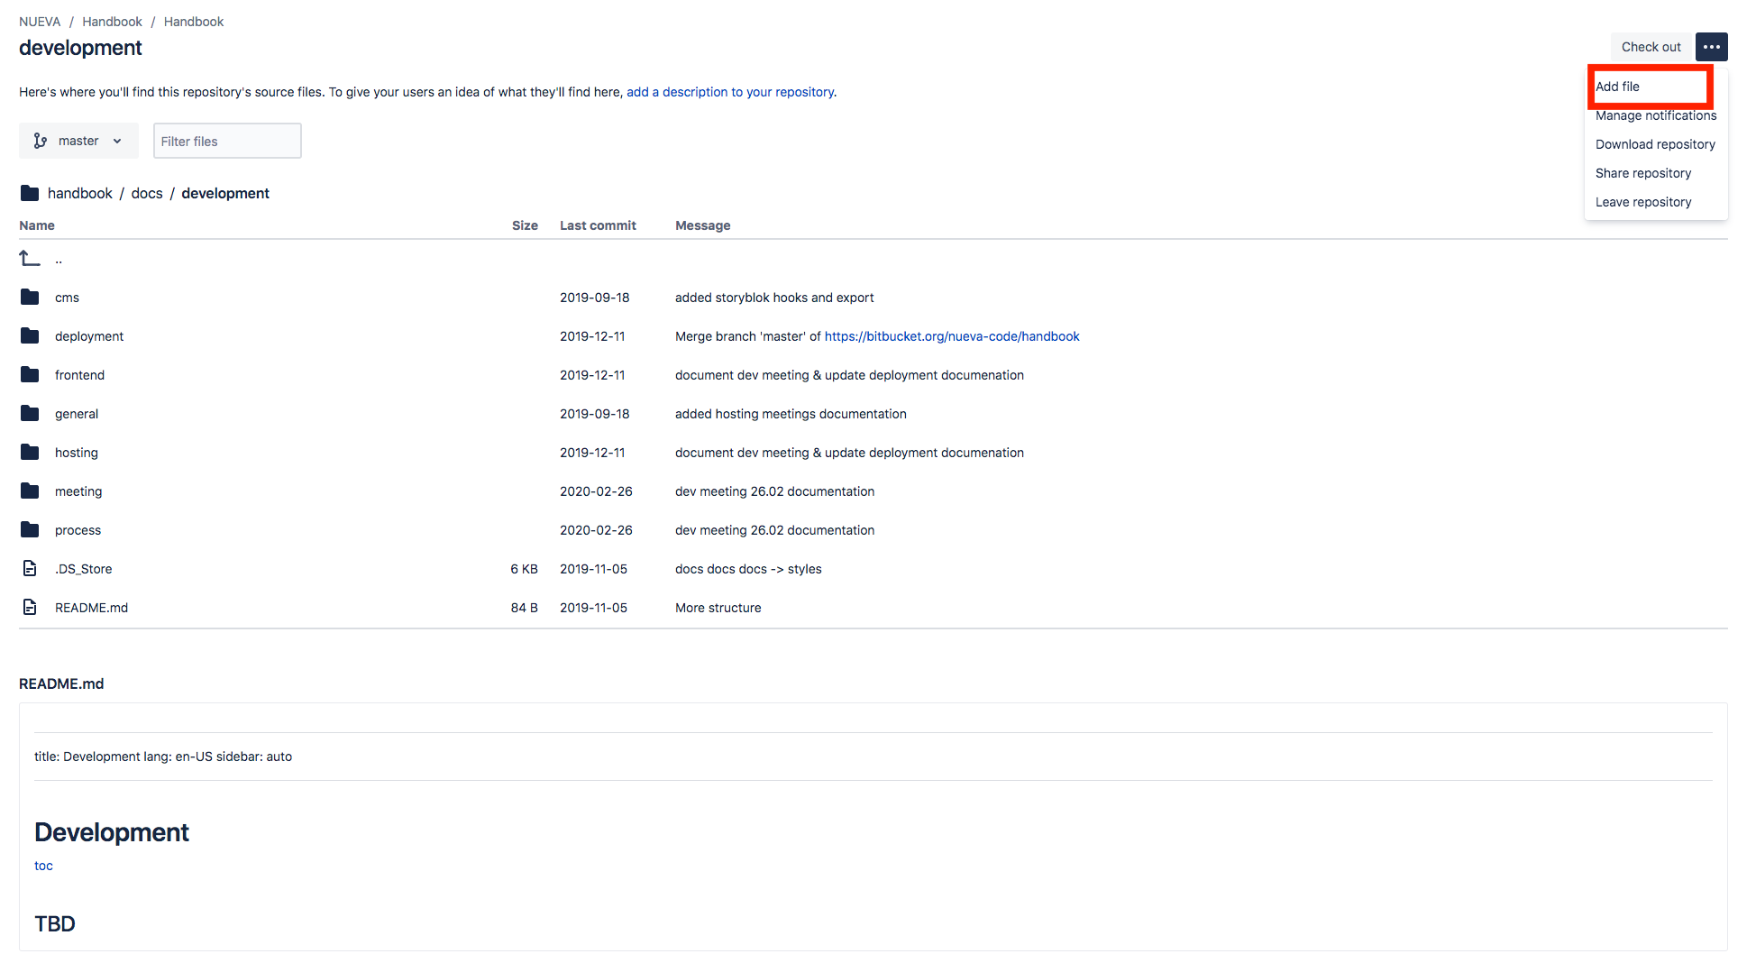Click Share repository in dropdown menu
Viewport: 1756px width, 963px height.
pyautogui.click(x=1642, y=173)
